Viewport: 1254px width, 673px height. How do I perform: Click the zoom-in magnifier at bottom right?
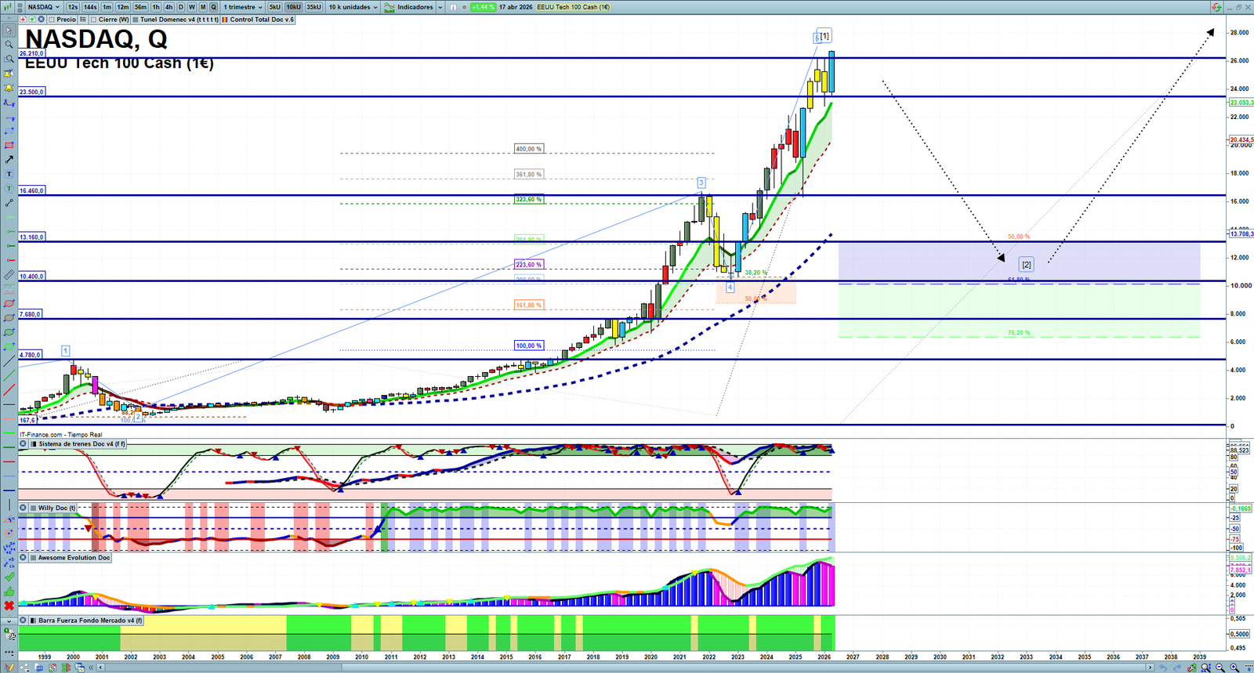(x=1234, y=668)
